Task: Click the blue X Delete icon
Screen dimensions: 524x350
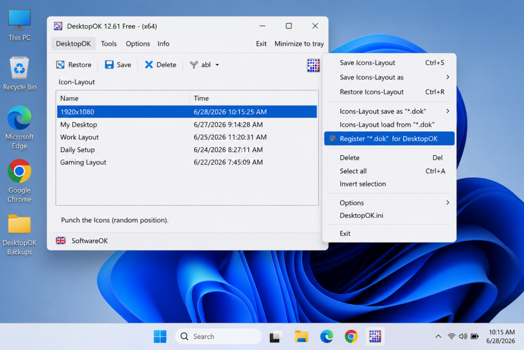Action: (149, 65)
